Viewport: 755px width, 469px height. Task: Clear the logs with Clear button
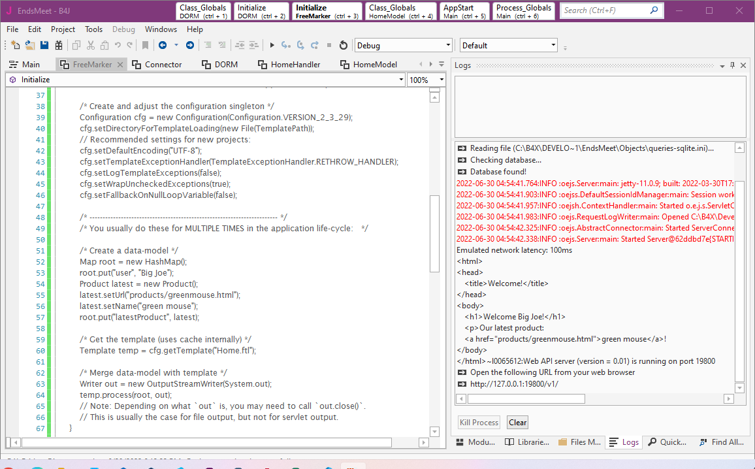(518, 422)
